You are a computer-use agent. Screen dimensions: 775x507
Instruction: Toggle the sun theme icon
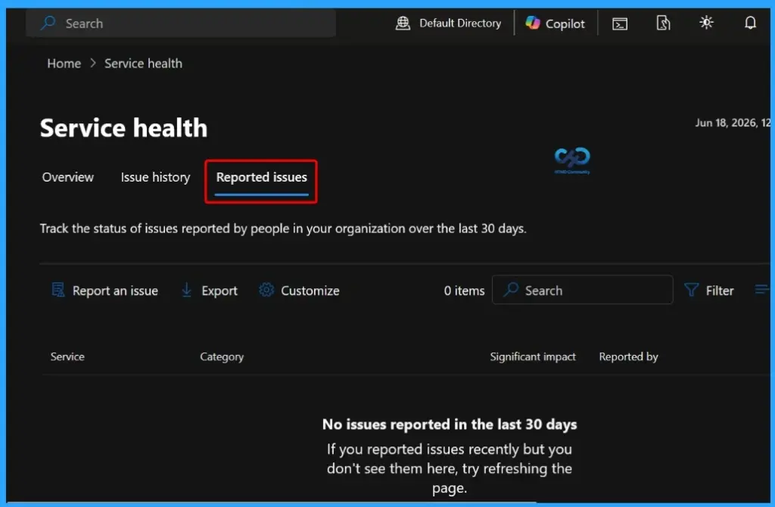click(x=707, y=22)
